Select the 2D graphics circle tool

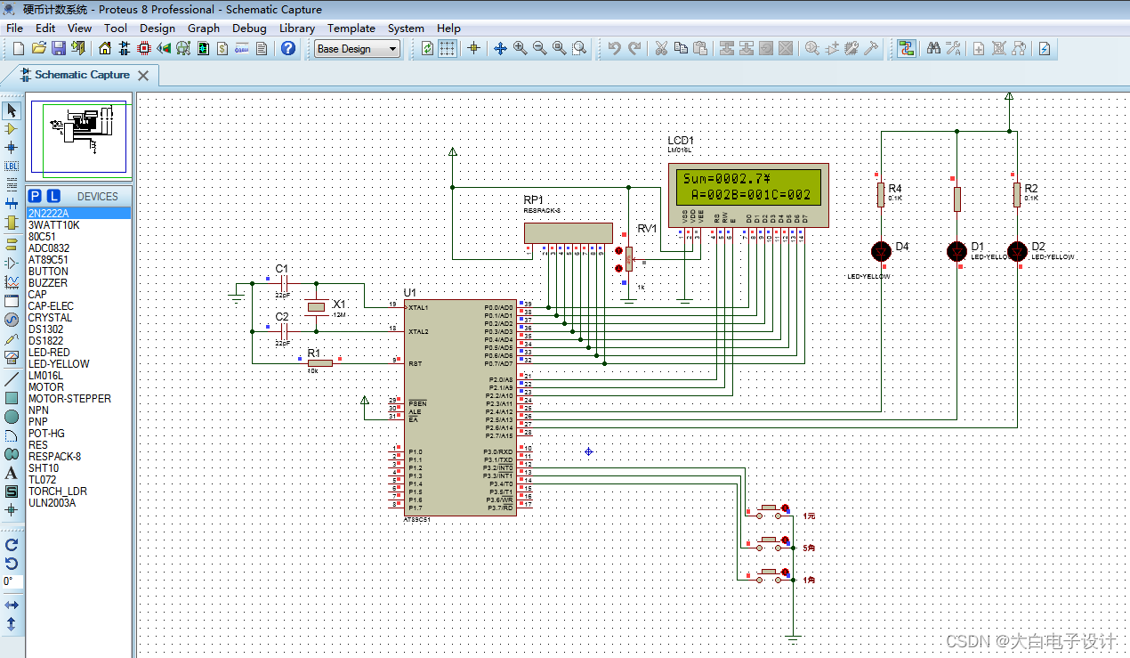click(x=12, y=417)
